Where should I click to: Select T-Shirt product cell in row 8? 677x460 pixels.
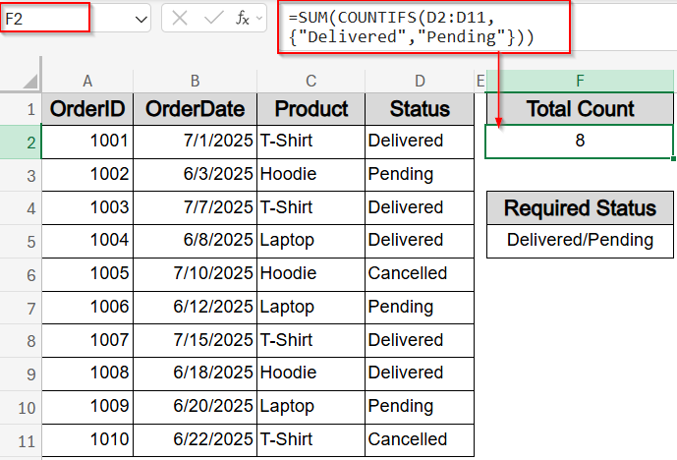coord(310,341)
